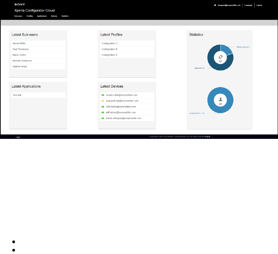Select sub-user Kenneth Anderson

point(38,61)
